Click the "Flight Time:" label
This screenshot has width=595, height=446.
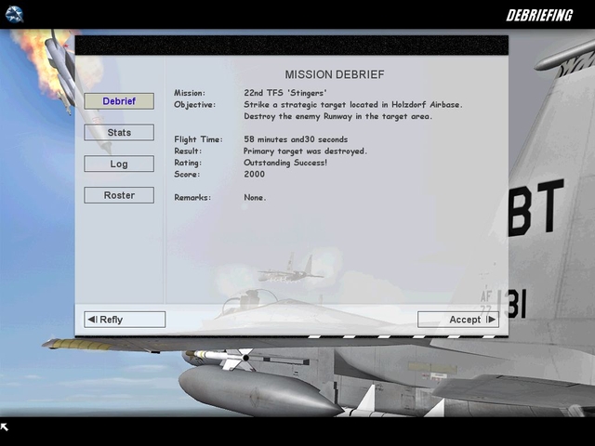(x=198, y=139)
